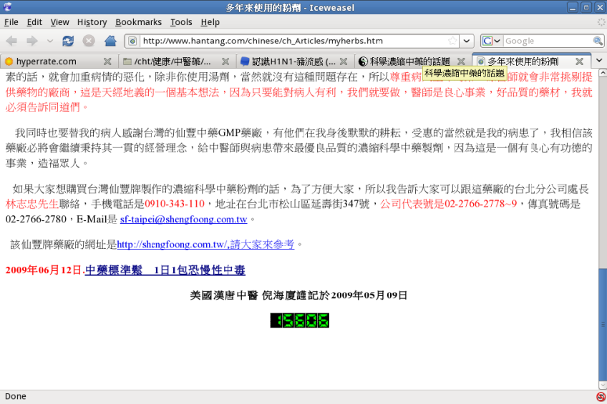Switch to the hyperrate.com tab
The image size is (607, 404).
pos(47,61)
